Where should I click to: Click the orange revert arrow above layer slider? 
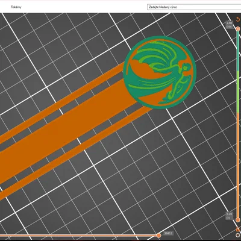[238, 19]
